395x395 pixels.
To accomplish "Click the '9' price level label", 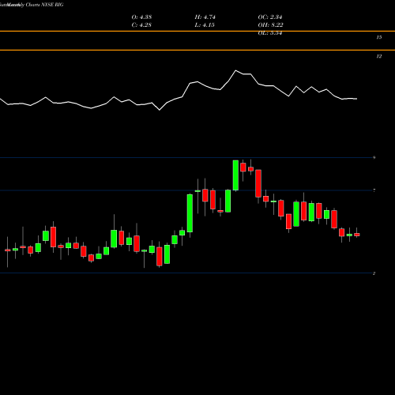I will click(x=374, y=158).
